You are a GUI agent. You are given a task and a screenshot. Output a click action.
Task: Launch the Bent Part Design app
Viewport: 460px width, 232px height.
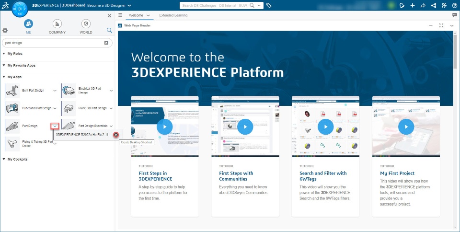pyautogui.click(x=12, y=91)
